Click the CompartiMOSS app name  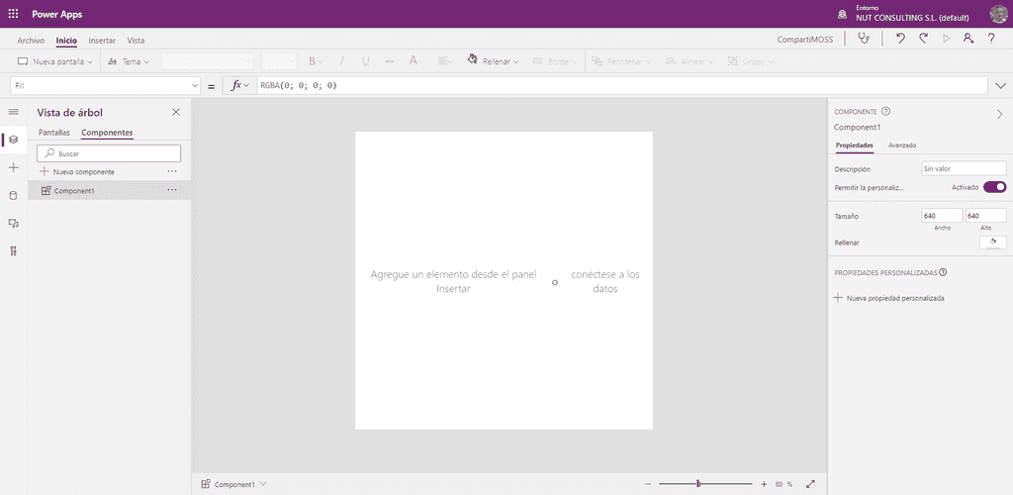[805, 40]
